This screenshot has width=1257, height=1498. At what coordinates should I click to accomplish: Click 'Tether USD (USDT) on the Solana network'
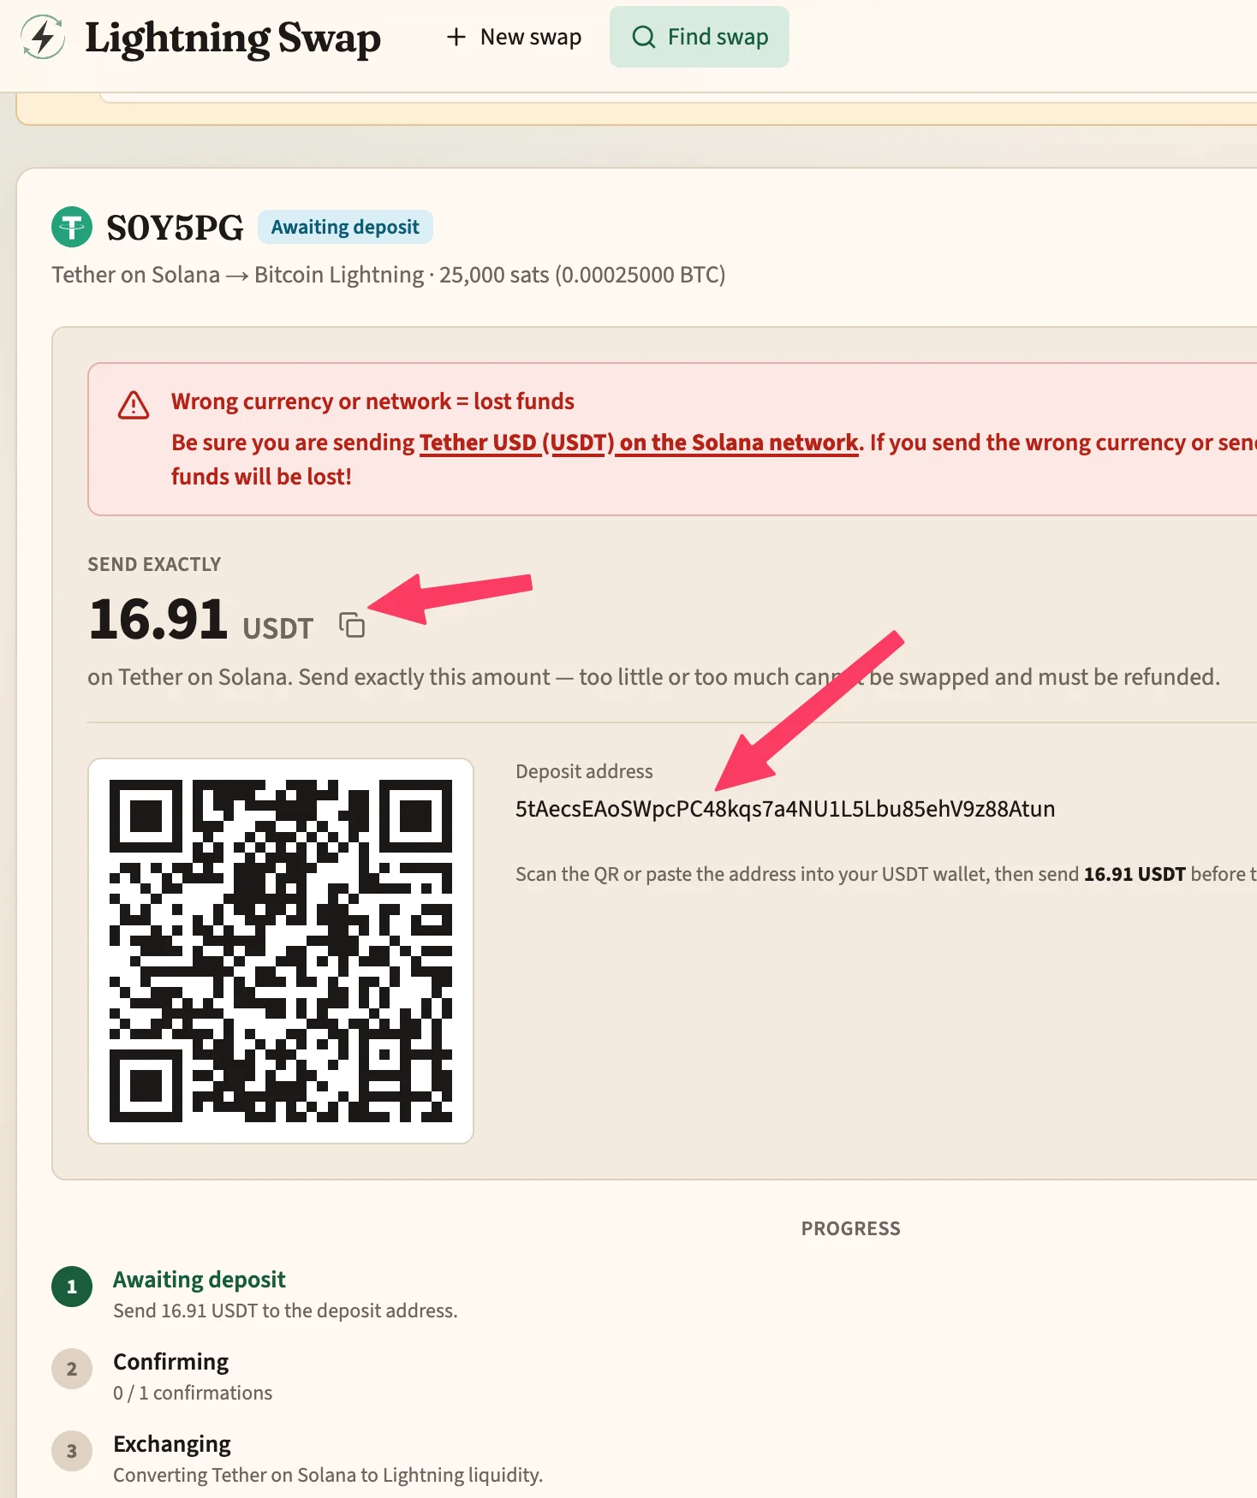639,443
